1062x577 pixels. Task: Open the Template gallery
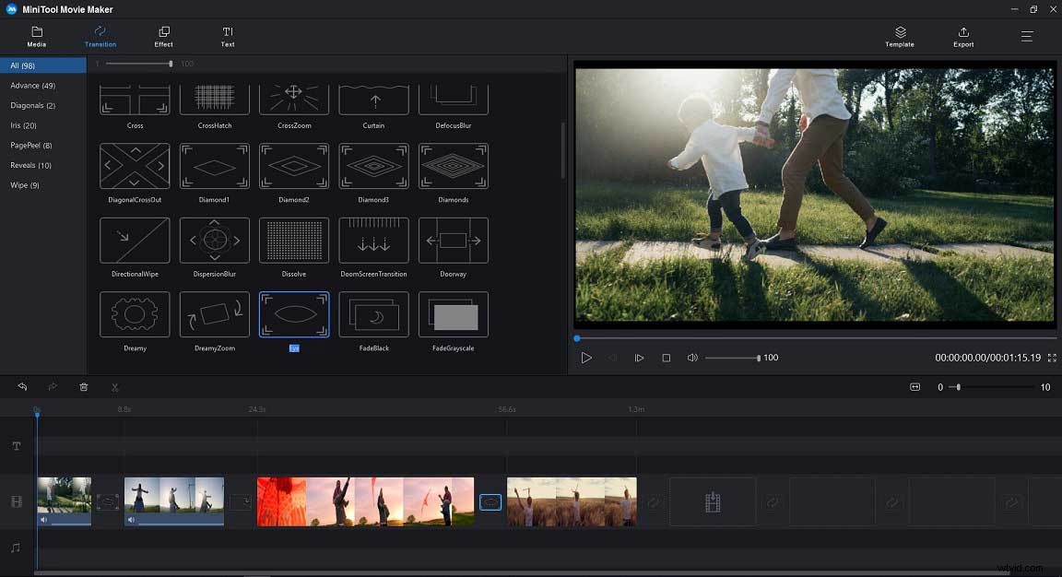click(x=899, y=36)
